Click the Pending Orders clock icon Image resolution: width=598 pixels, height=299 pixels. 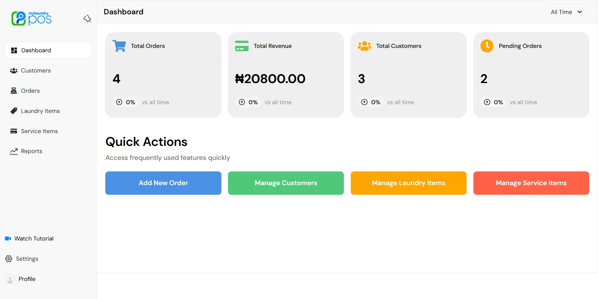pyautogui.click(x=487, y=46)
